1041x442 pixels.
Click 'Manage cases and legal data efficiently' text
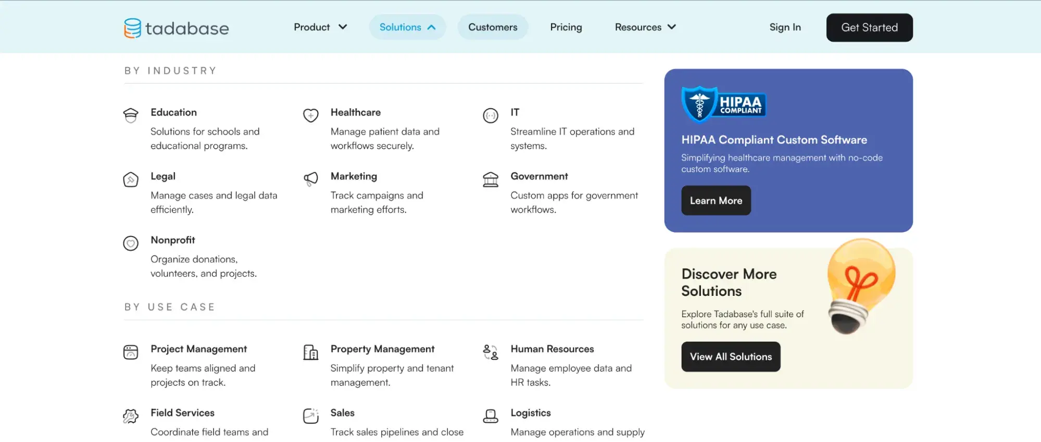click(214, 202)
